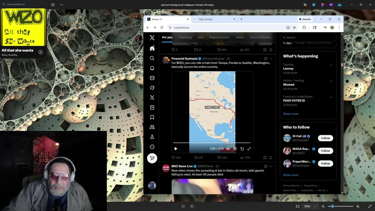375x211 pixels.
Task: Open Terms of Service link
Action: tap(291, 186)
